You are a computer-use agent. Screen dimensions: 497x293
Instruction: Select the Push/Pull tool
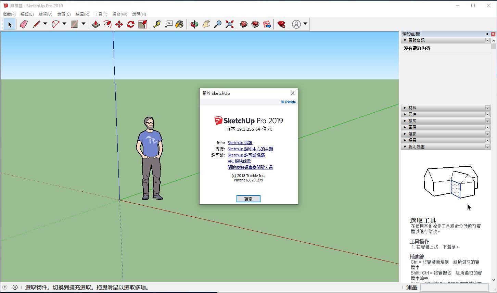point(96,24)
